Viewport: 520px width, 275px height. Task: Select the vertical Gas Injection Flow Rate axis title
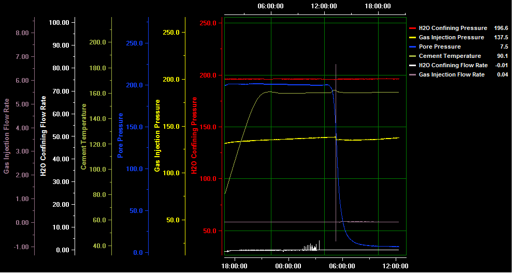[7, 135]
